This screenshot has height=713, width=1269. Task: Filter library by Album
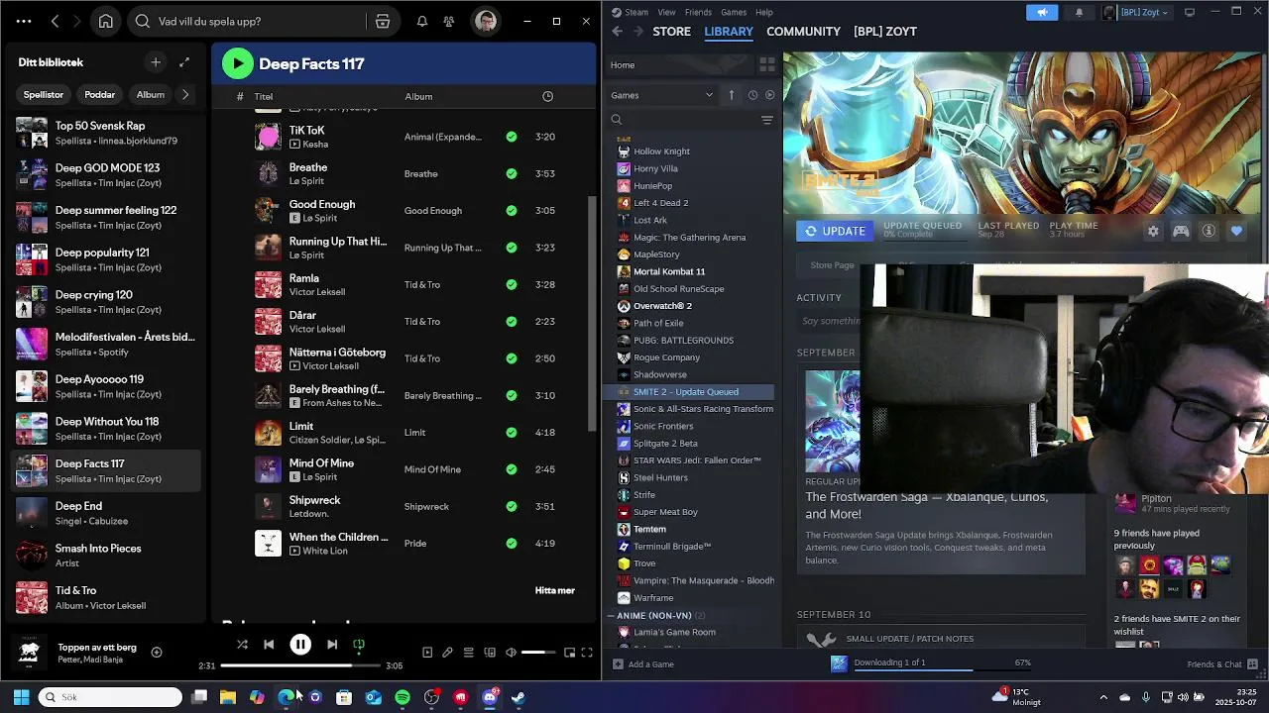click(151, 95)
